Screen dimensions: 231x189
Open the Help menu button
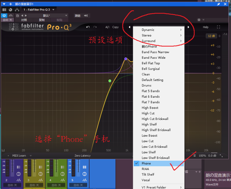tap(206, 27)
